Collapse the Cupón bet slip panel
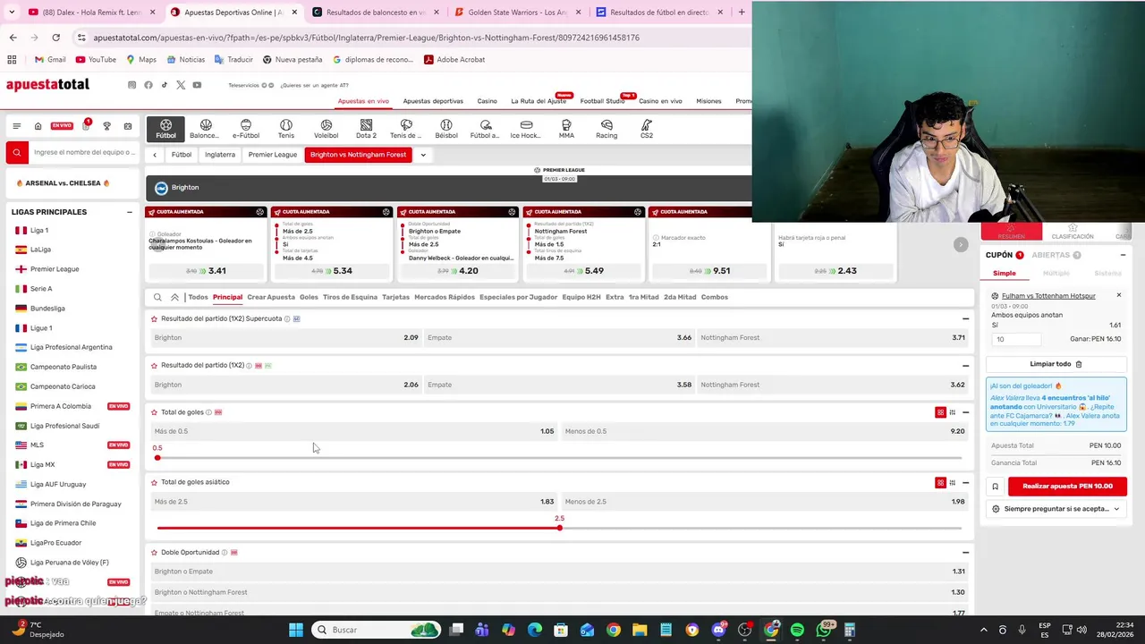 pos(1123,255)
